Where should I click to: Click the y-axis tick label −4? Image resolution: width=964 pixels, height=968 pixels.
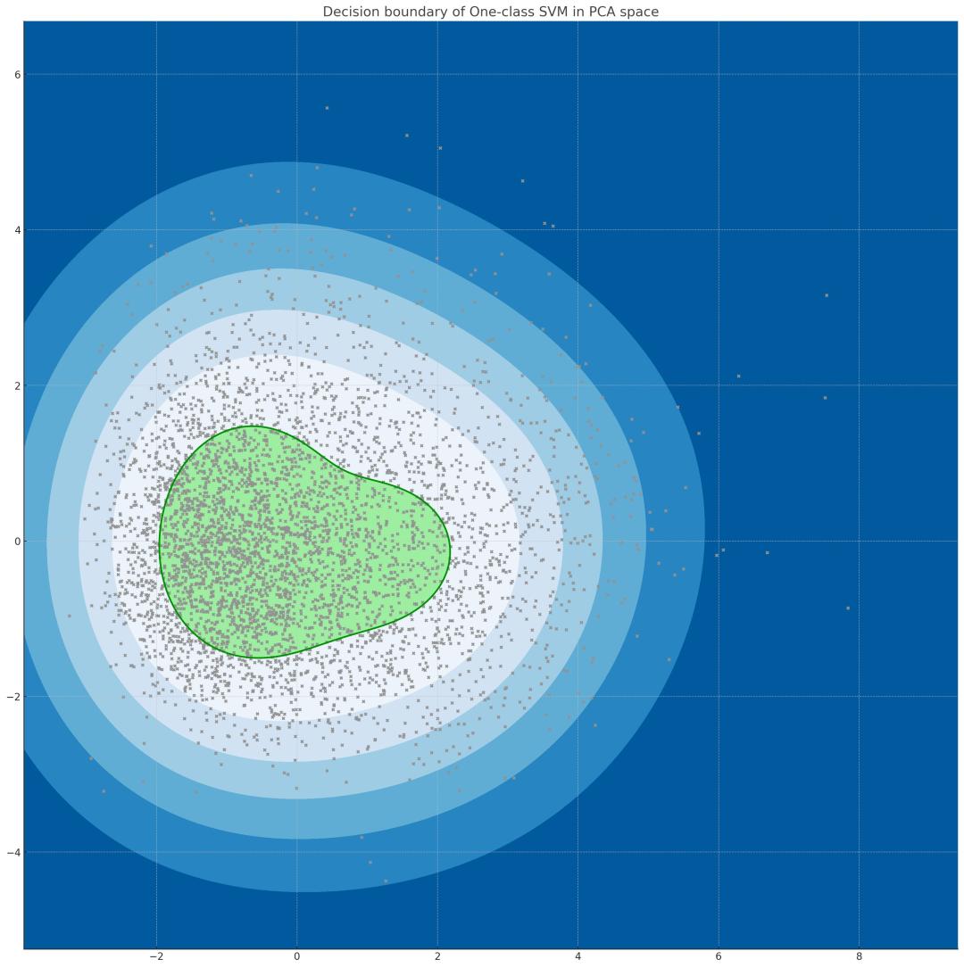13,853
